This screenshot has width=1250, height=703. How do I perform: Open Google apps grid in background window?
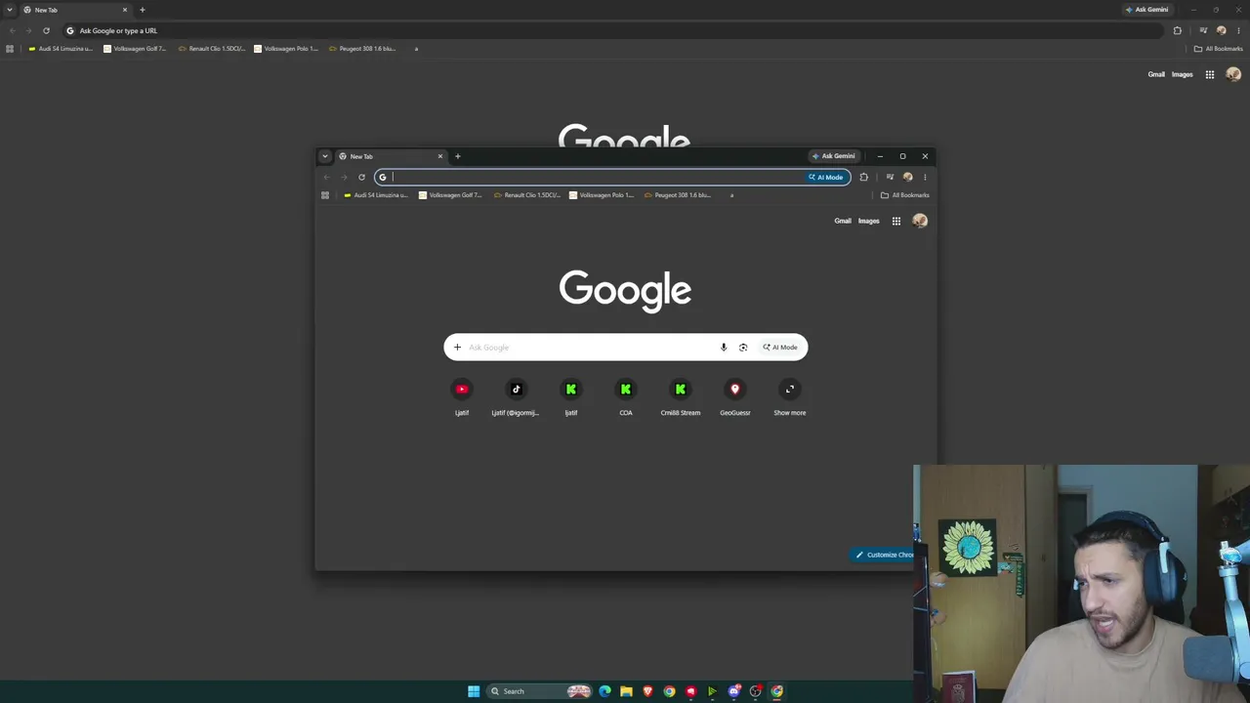point(1210,74)
